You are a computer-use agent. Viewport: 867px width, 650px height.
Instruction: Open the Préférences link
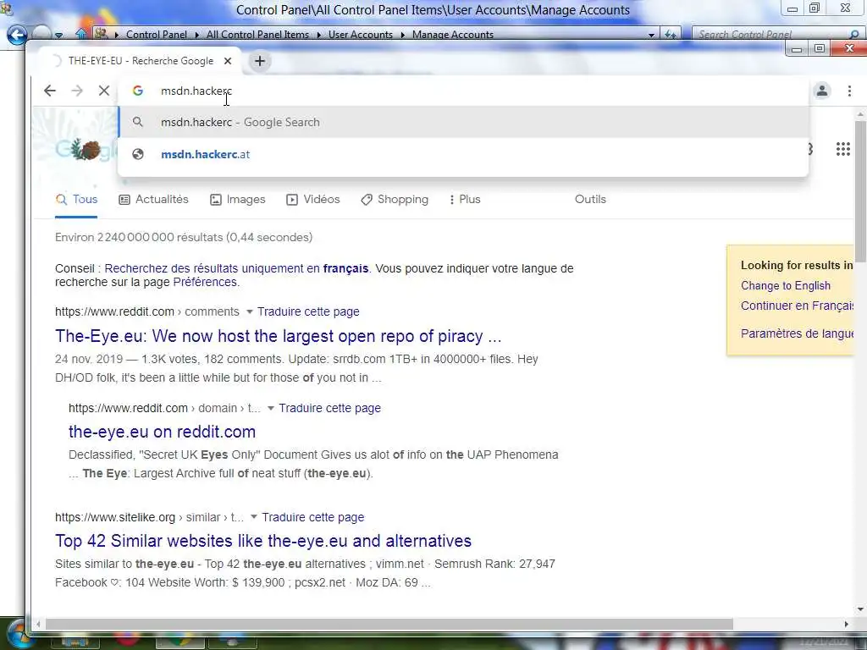[x=205, y=283]
